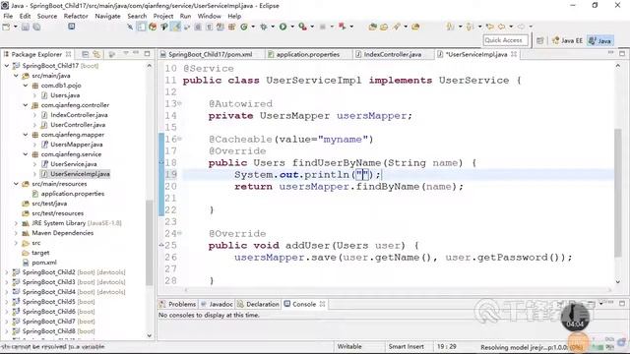This screenshot has width=630, height=354.
Task: Select UsersMapper.java in Package Explorer
Action: pos(77,145)
